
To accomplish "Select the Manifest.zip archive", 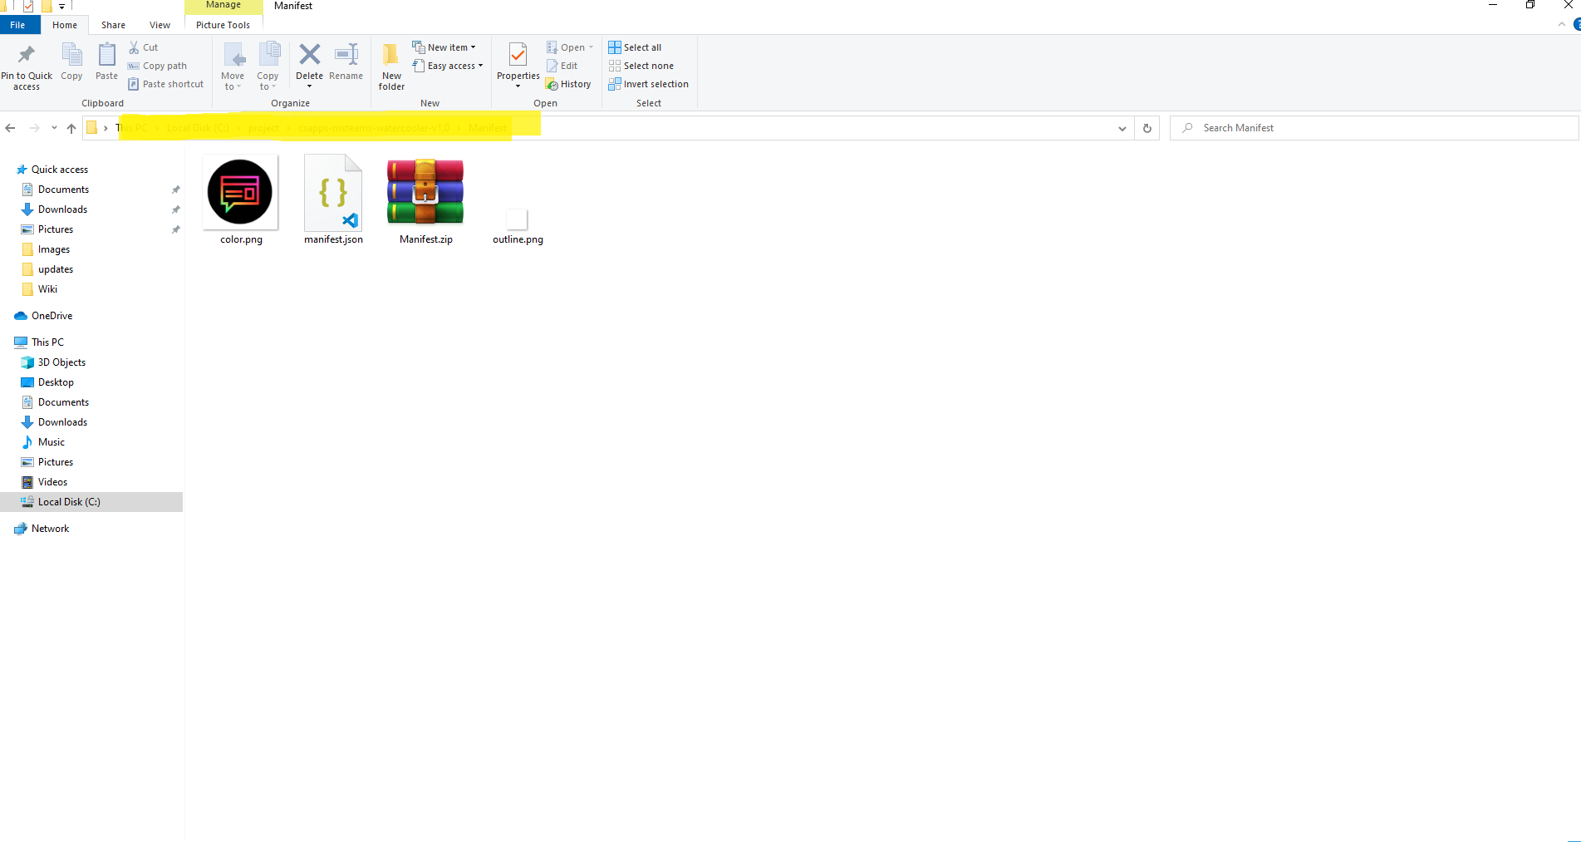I will pos(425,200).
